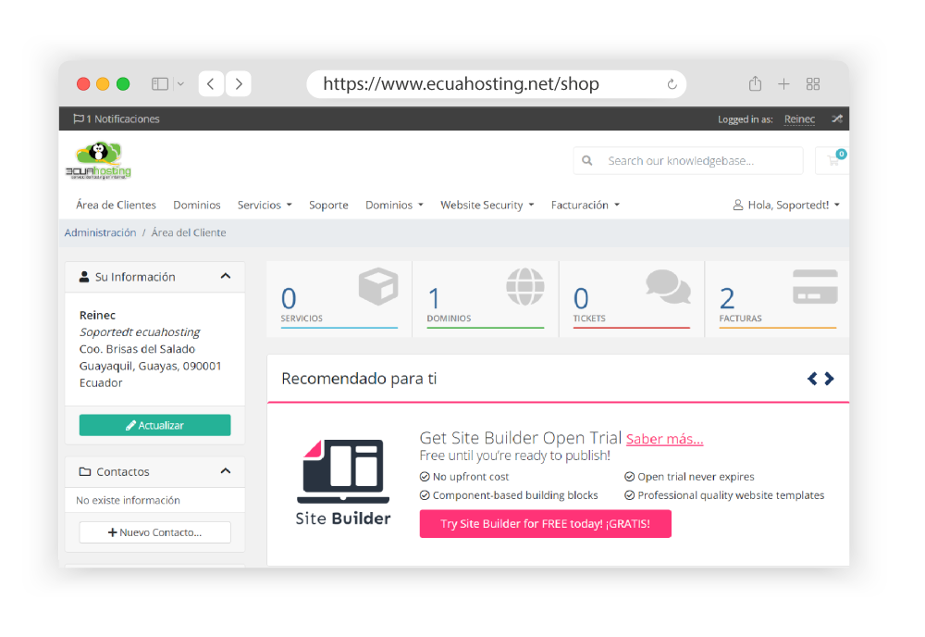Click the Dominios globe icon
The image size is (925, 637).
pos(524,288)
